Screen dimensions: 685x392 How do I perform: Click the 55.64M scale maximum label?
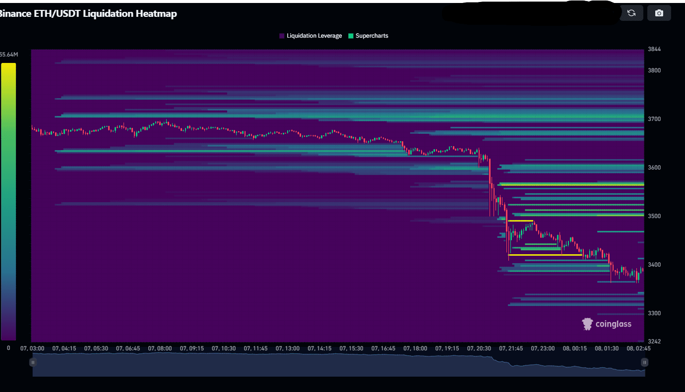point(8,55)
